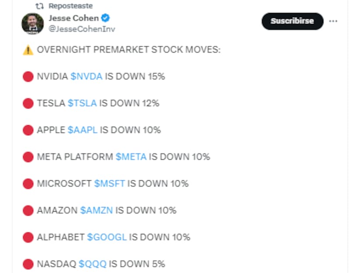The width and height of the screenshot is (349, 273).
Task: Click the red circle beside NVIDIA
Action: pyautogui.click(x=28, y=77)
